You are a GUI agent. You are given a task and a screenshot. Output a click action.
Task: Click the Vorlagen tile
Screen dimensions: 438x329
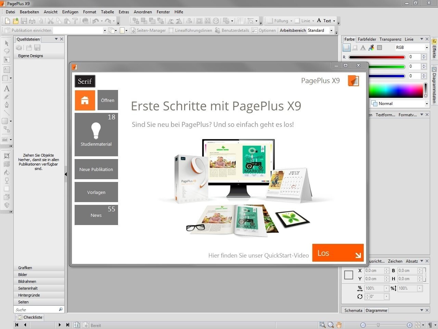[x=96, y=192]
